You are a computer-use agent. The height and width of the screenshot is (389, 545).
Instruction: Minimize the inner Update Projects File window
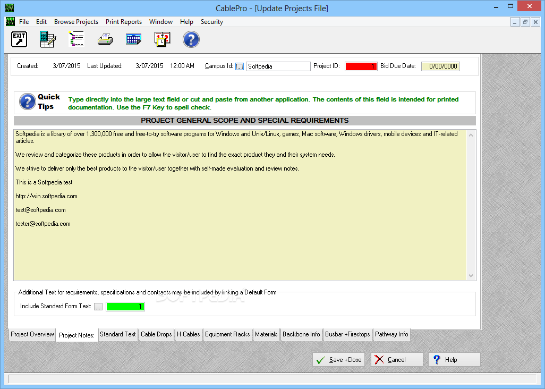tap(515, 22)
